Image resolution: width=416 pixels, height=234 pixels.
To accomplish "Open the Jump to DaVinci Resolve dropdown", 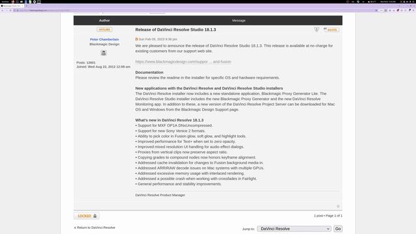I will [x=294, y=229].
